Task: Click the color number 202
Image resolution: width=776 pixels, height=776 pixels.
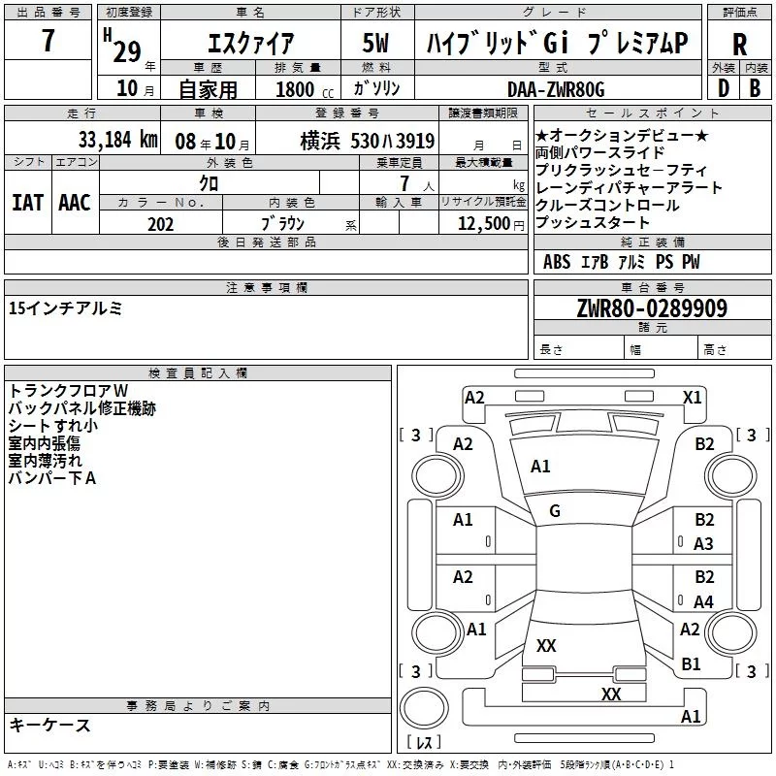Action: (160, 224)
